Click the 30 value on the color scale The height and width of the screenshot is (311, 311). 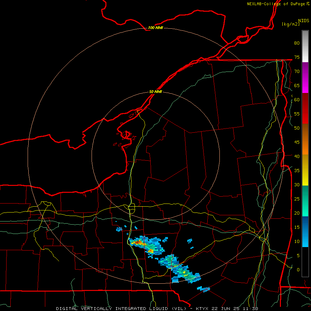(297, 185)
